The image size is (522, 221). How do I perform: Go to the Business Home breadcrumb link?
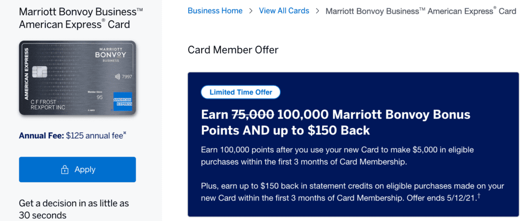215,11
